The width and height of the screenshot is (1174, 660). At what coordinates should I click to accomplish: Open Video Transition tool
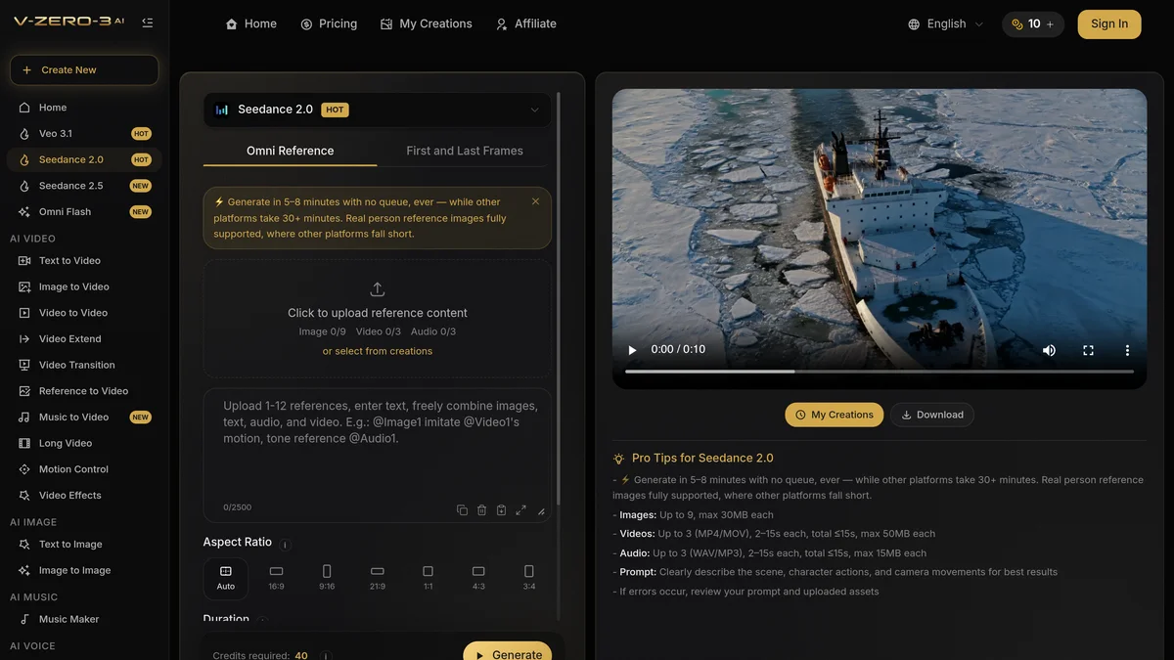pyautogui.click(x=84, y=365)
